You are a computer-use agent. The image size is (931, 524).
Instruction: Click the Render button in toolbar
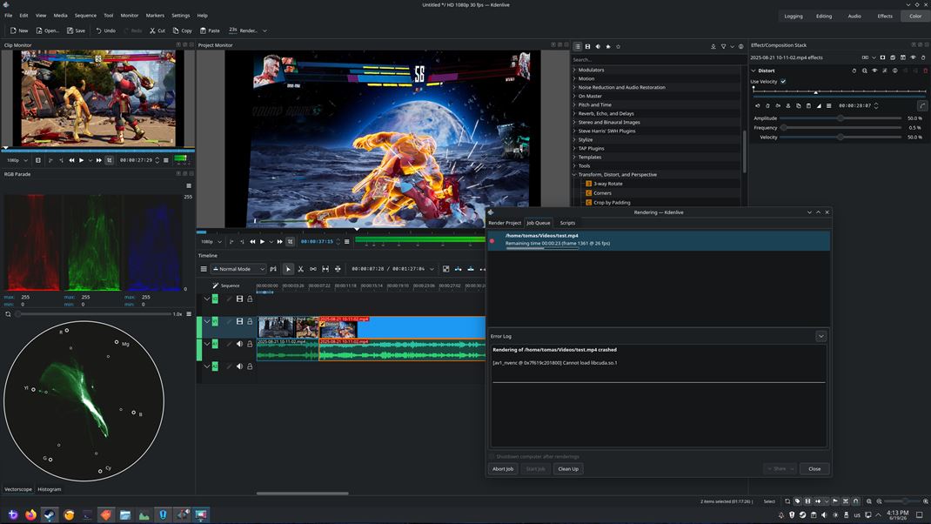[244, 30]
